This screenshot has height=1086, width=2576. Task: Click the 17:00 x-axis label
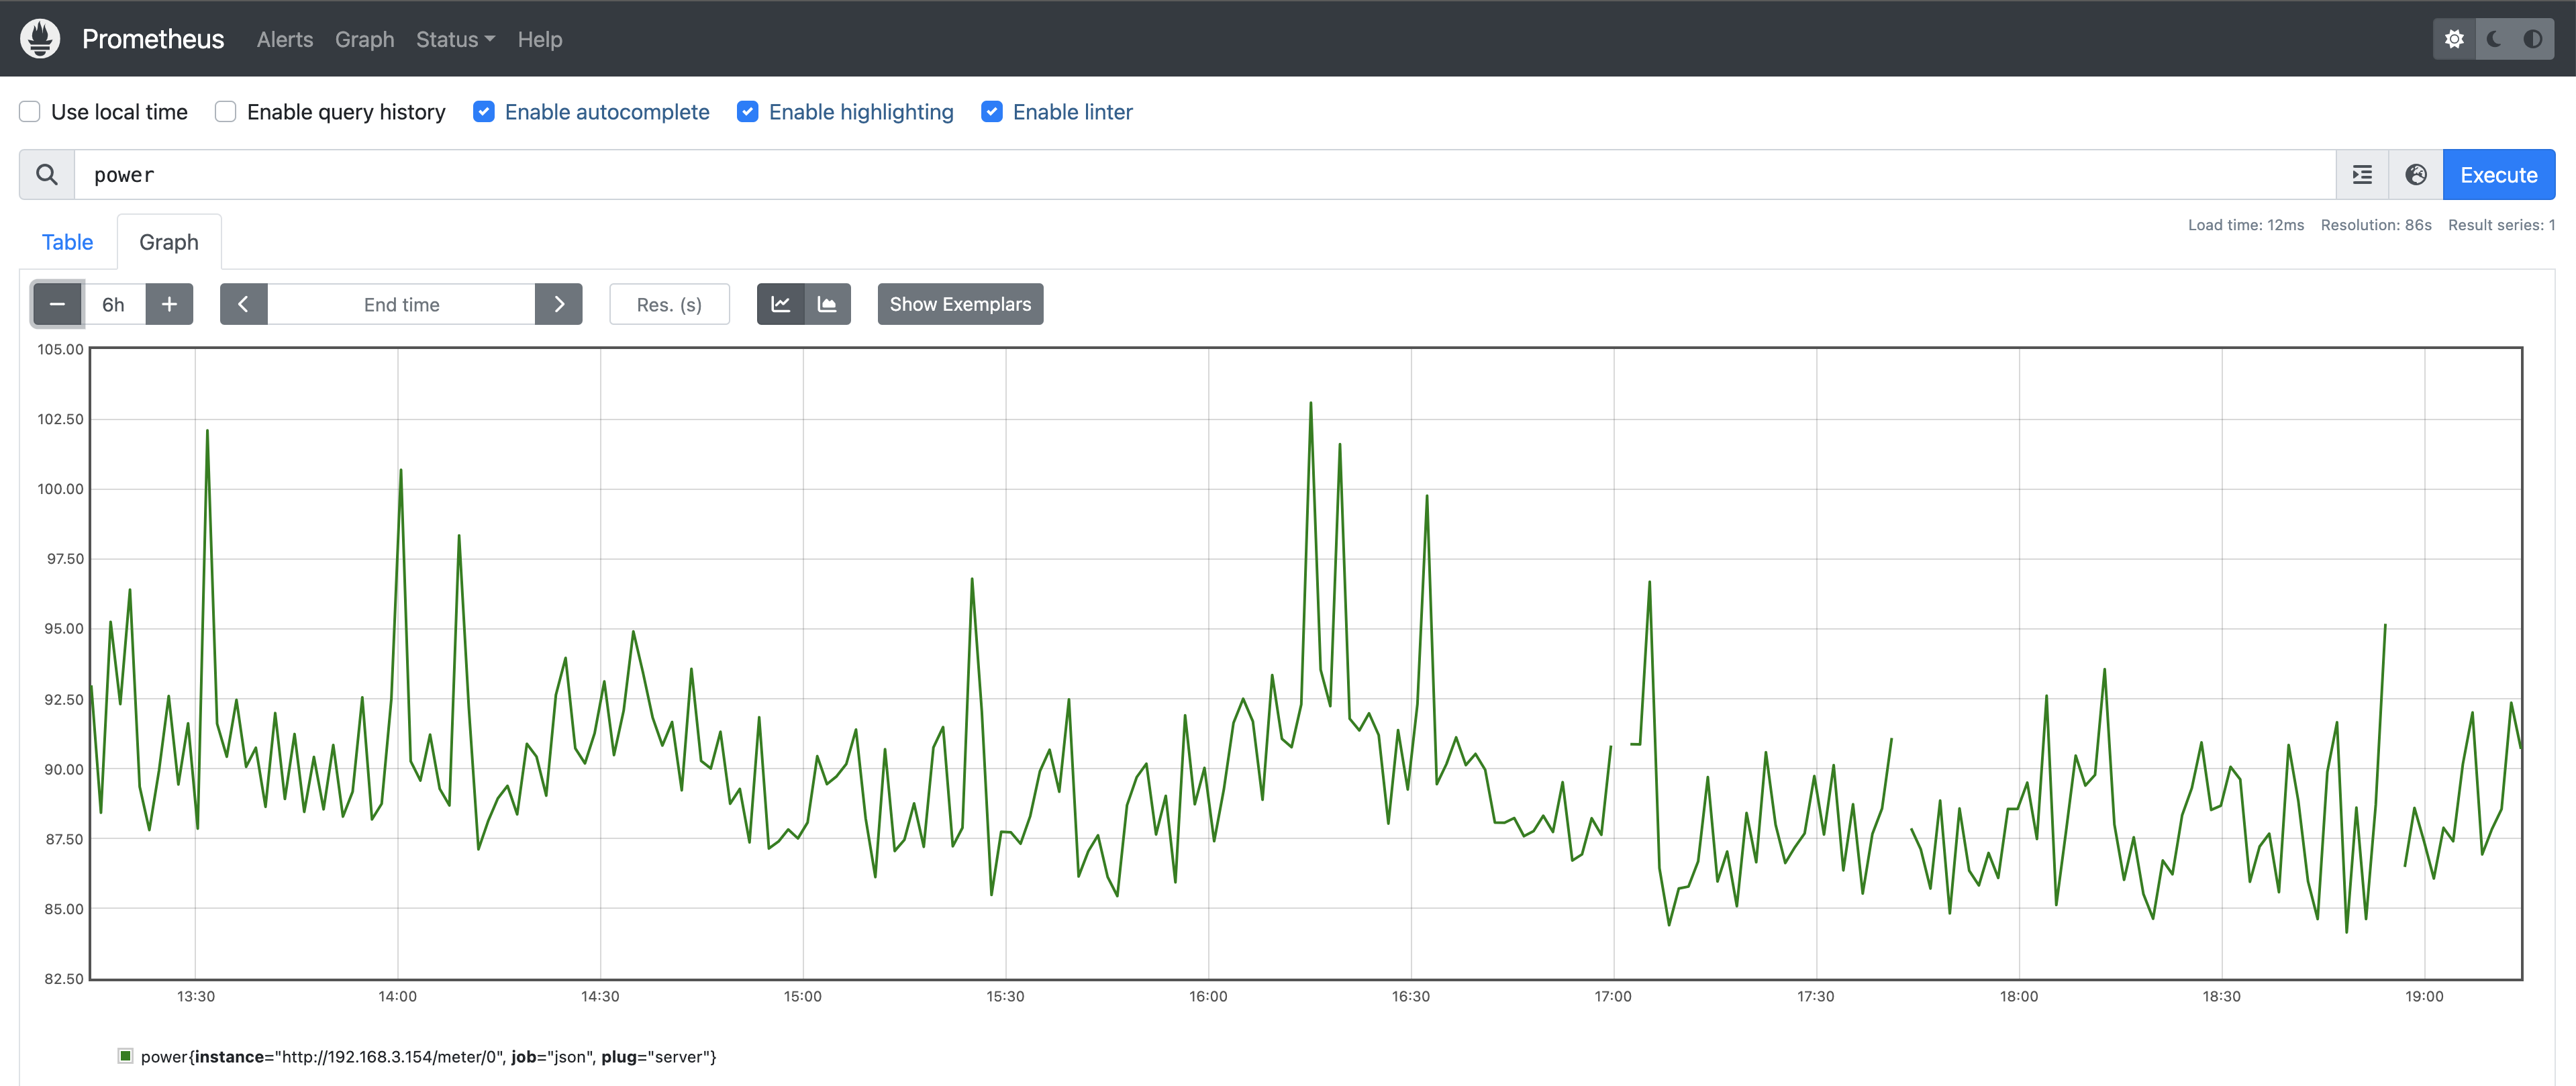coord(1613,996)
